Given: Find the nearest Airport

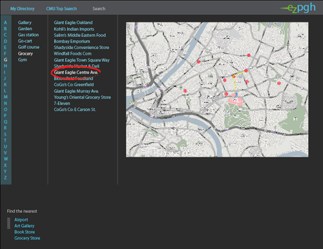Looking at the screenshot, I should 21,220.
